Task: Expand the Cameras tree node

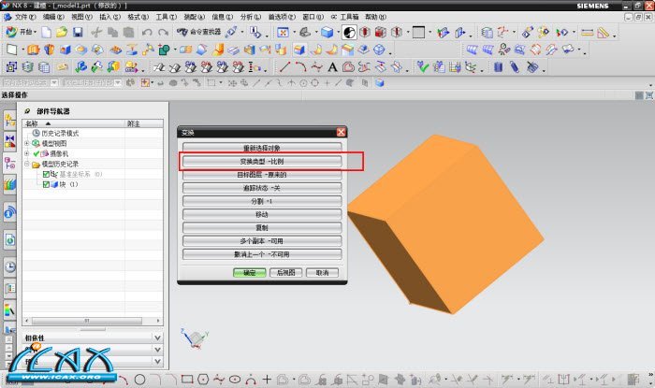Action: 27,153
